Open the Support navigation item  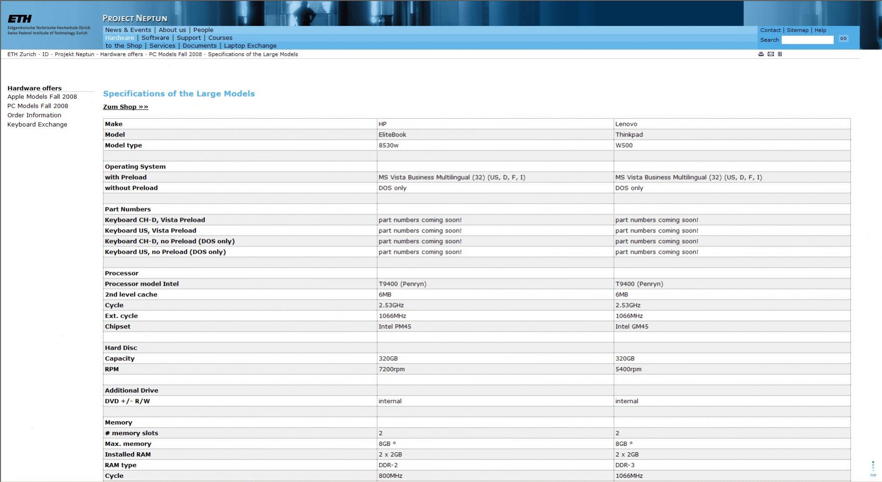click(x=189, y=38)
